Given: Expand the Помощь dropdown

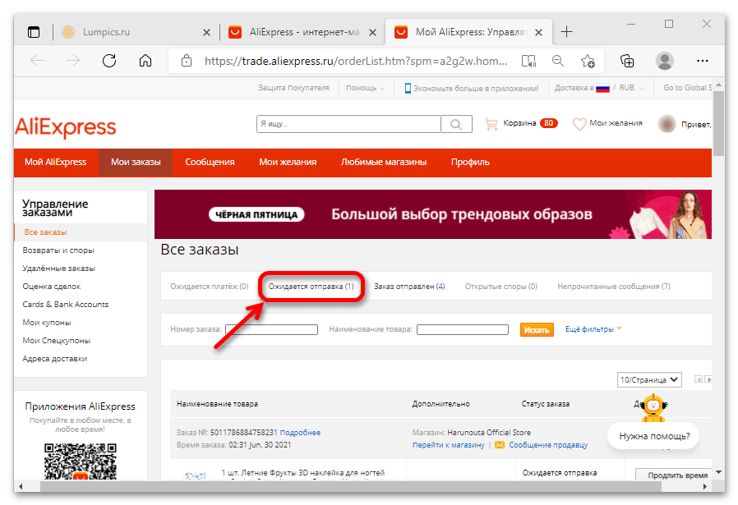Looking at the screenshot, I should pyautogui.click(x=365, y=88).
